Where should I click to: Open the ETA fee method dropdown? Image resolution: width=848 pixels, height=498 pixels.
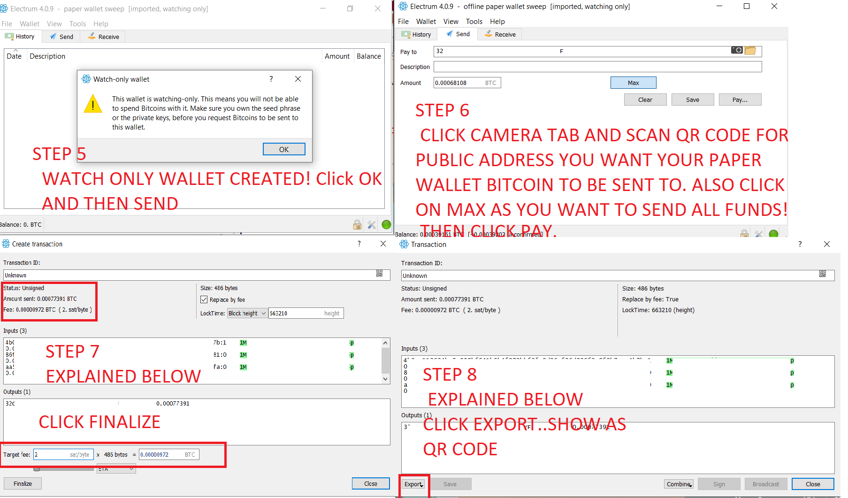[116, 469]
